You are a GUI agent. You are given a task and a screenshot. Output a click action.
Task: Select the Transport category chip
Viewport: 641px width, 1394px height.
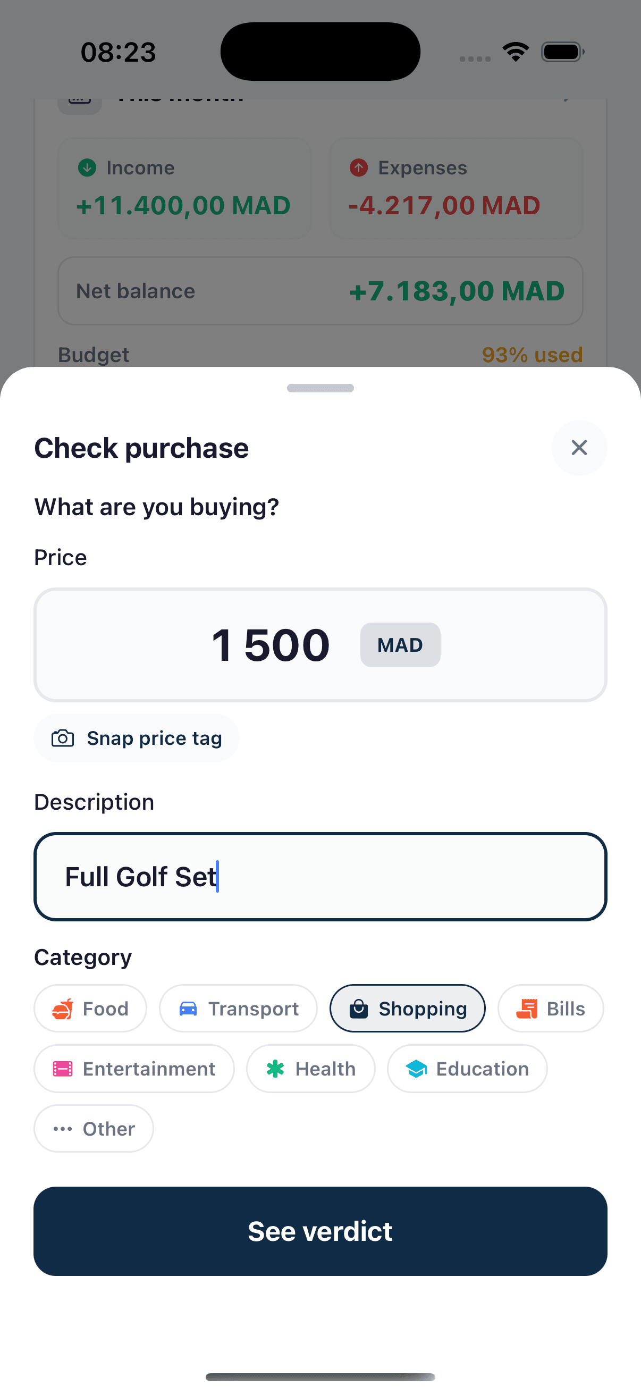(238, 1008)
